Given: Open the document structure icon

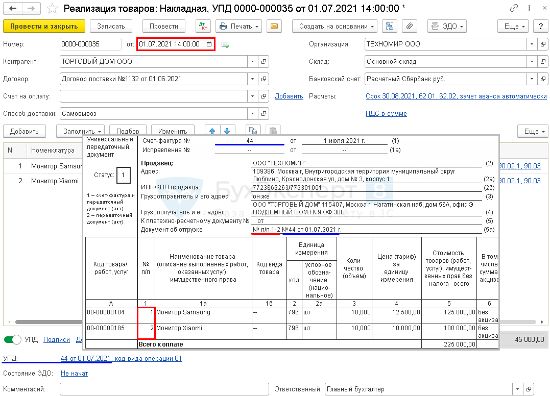Looking at the screenshot, I should (390, 27).
